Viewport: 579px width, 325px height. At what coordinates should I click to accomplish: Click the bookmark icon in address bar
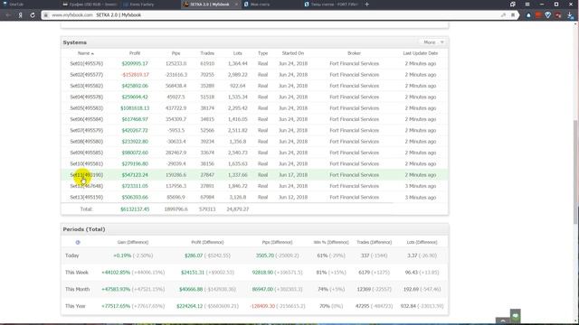pyautogui.click(x=513, y=15)
